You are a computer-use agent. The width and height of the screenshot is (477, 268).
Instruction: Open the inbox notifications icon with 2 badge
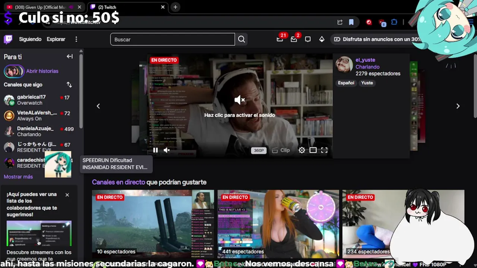(x=294, y=39)
